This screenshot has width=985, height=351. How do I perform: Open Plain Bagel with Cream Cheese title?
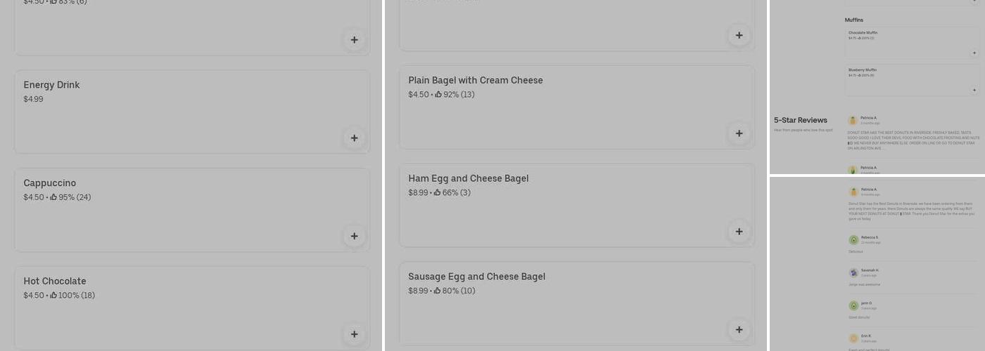pos(476,80)
